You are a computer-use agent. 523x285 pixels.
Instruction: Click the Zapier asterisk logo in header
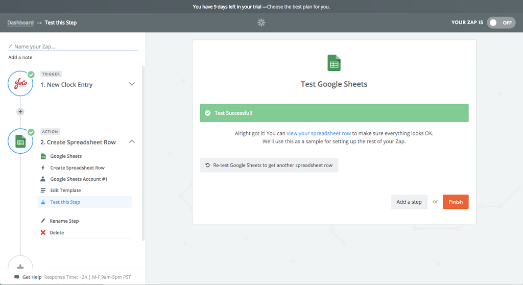coord(261,22)
